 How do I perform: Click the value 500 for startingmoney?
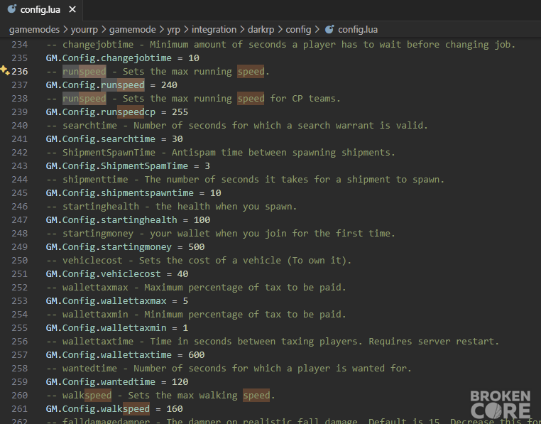tap(197, 247)
